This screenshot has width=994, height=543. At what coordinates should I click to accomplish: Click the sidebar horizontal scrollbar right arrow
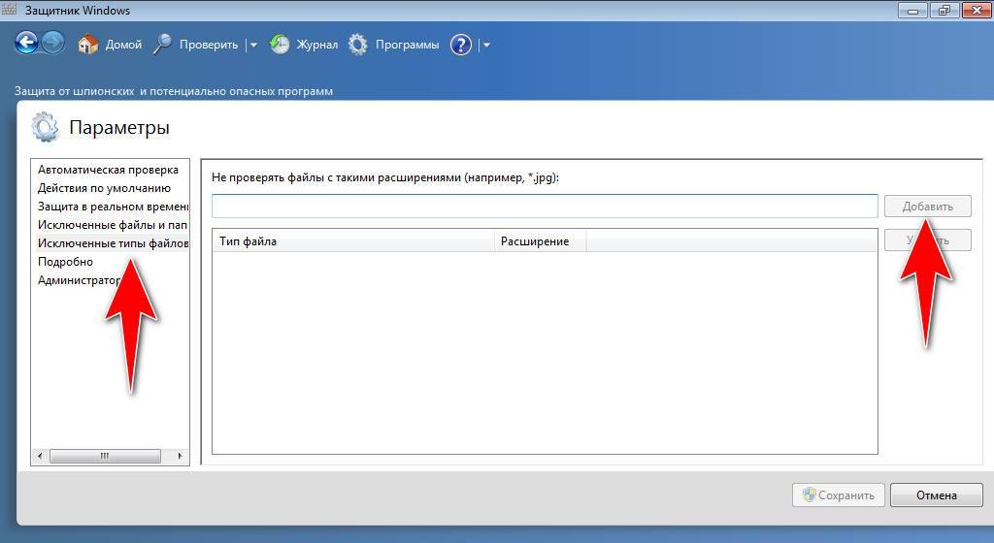pyautogui.click(x=180, y=456)
